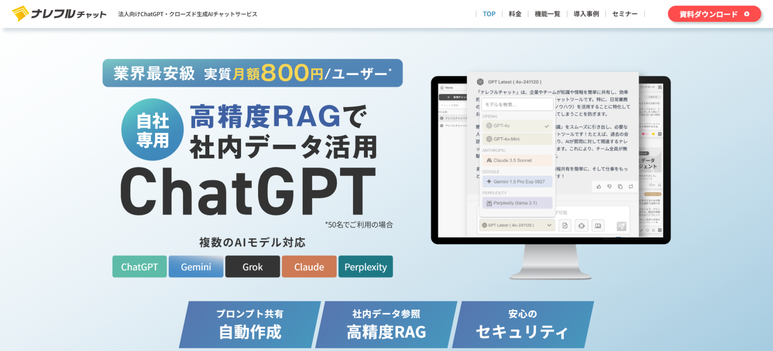
Task: Click the thumbs-up icon under the reply
Action: [599, 187]
